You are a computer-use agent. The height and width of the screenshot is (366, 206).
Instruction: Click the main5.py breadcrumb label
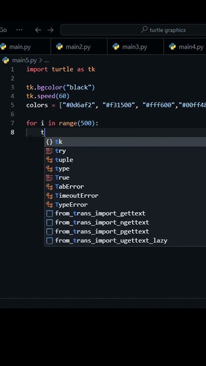24,60
